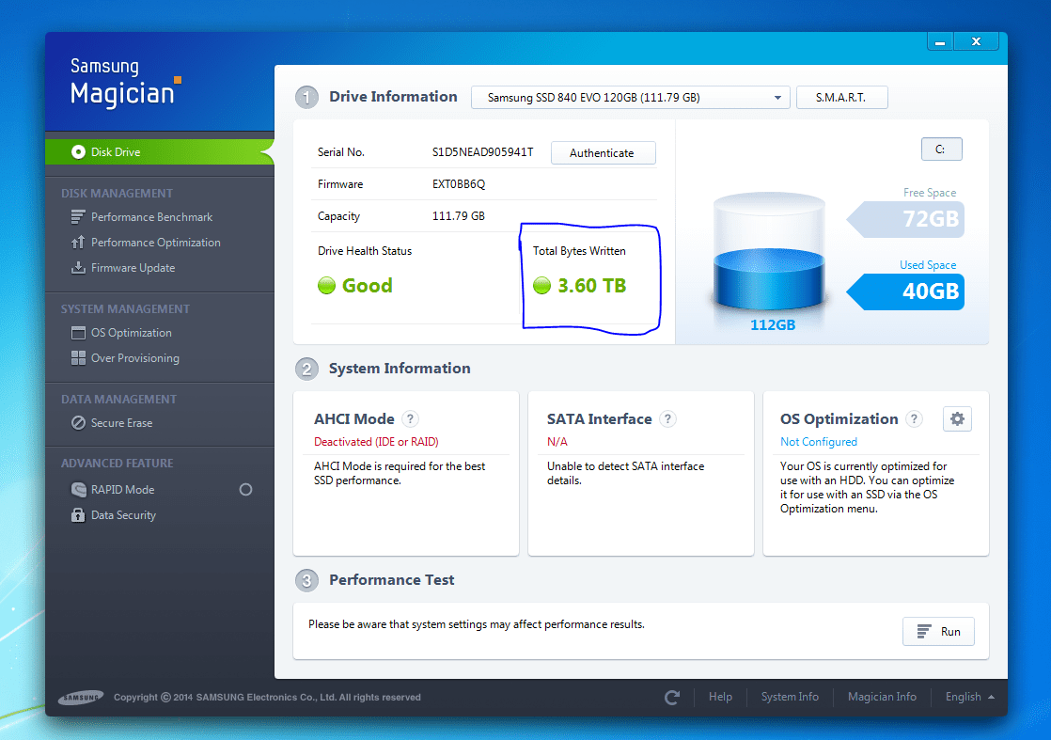Click the Secure Erase prohibited icon
The height and width of the screenshot is (740, 1051).
78,423
